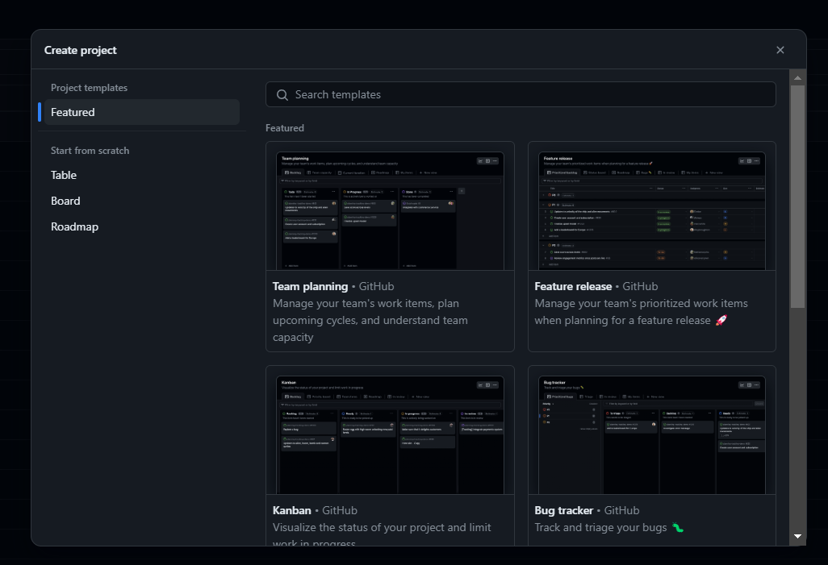Image resolution: width=828 pixels, height=565 pixels.
Task: Click the search magnifier icon
Action: 282,95
